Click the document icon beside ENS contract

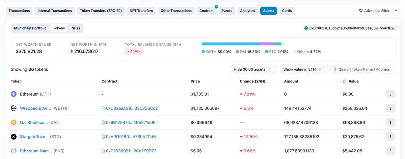coord(103,151)
